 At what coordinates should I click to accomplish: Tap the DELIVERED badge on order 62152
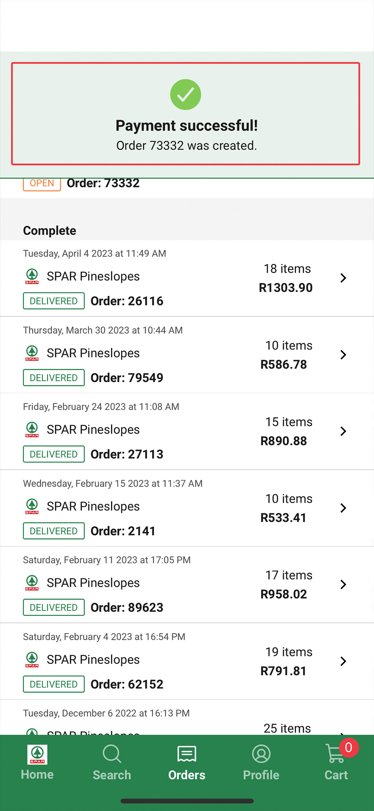54,684
